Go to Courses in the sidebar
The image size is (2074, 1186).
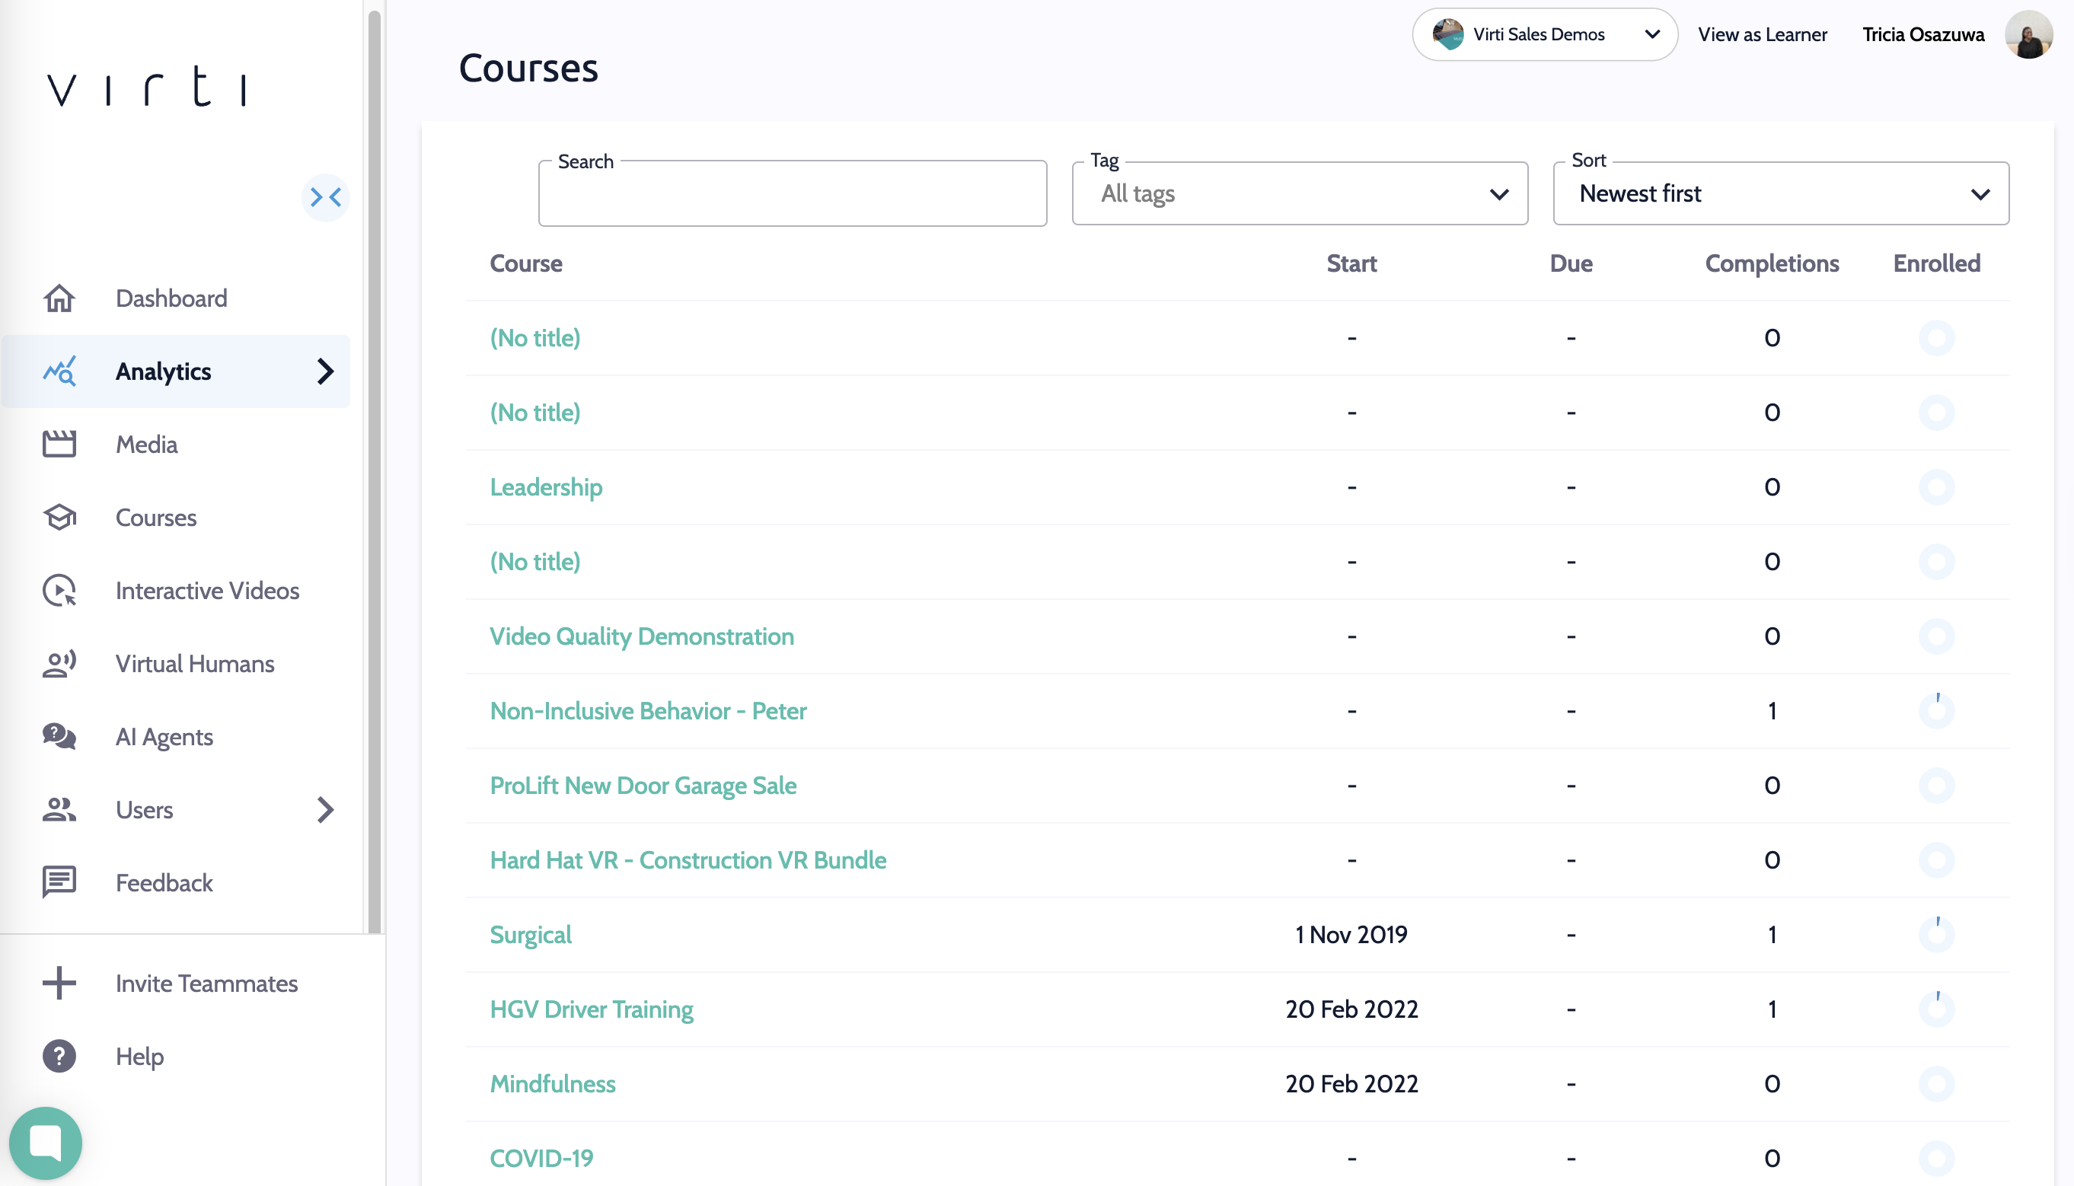click(155, 517)
